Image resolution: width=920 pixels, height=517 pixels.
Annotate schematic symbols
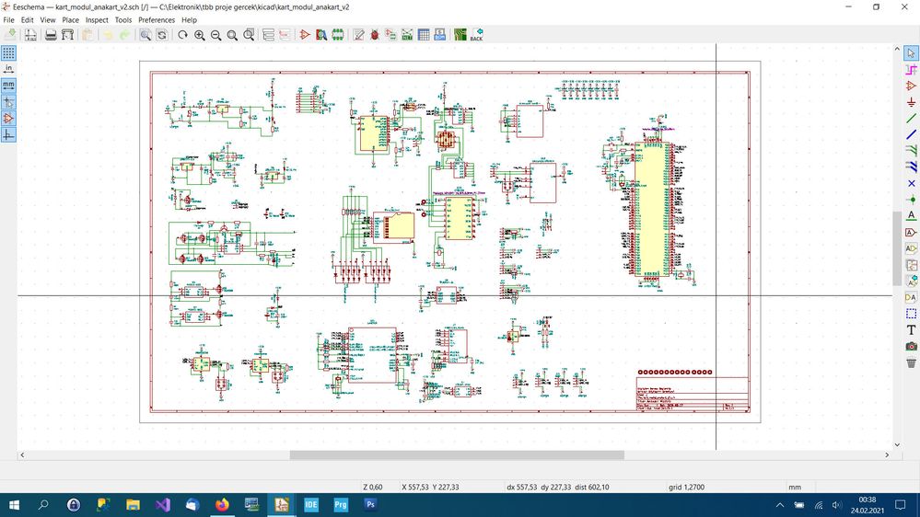click(358, 35)
